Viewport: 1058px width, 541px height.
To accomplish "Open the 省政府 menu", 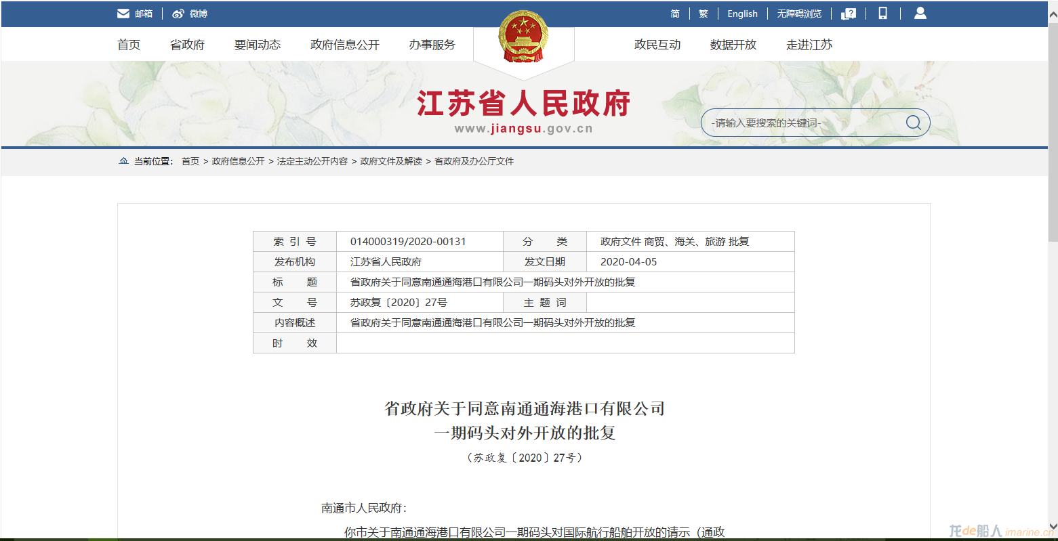I will pos(187,45).
